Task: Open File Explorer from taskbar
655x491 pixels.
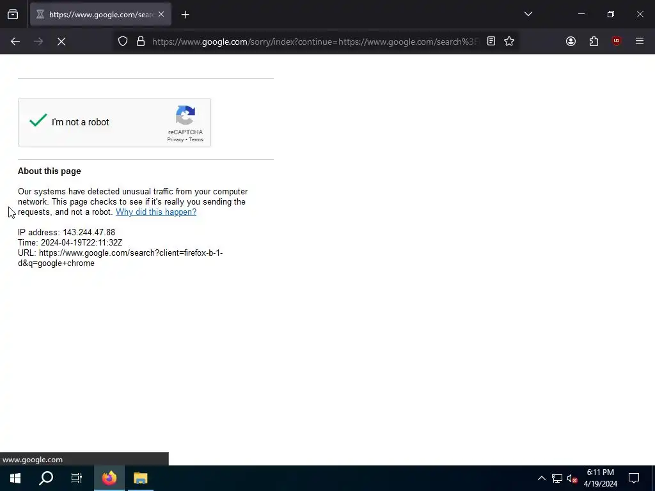Action: coord(140,478)
